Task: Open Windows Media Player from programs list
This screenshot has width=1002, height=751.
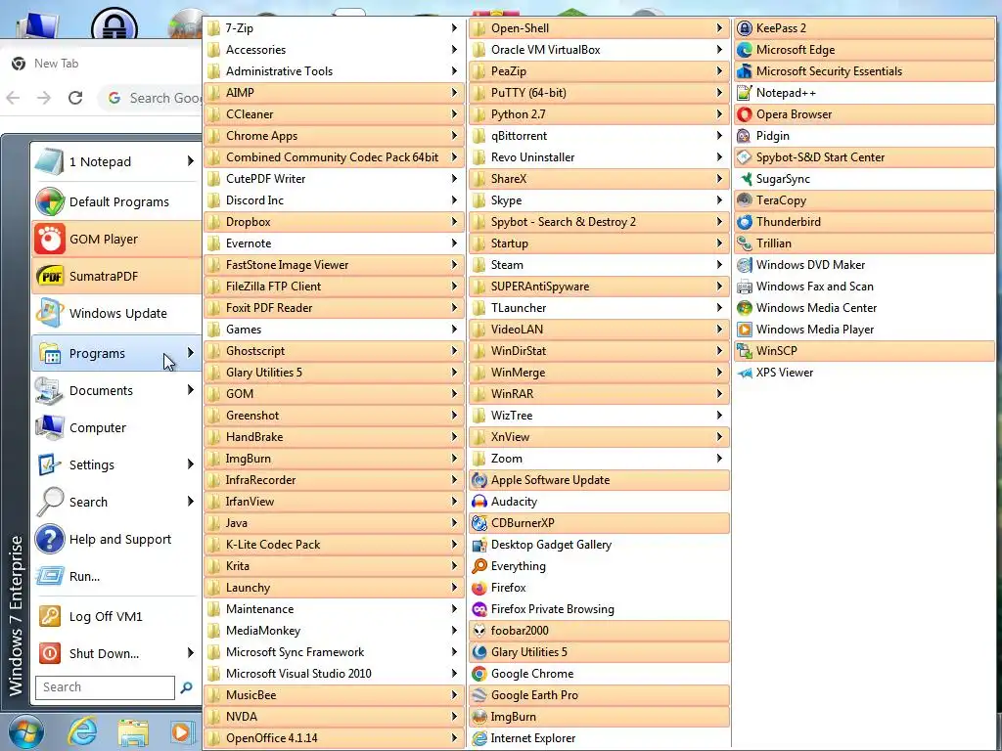Action: click(x=864, y=330)
